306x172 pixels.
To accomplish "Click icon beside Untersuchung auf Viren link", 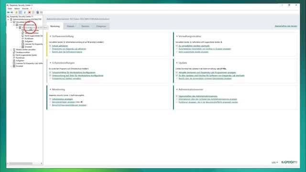I will pos(50,75).
